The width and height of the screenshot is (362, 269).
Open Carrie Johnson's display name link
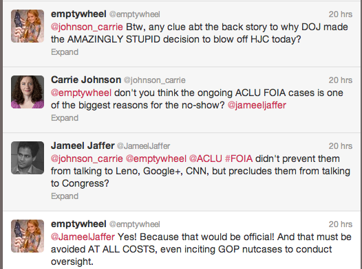point(86,80)
